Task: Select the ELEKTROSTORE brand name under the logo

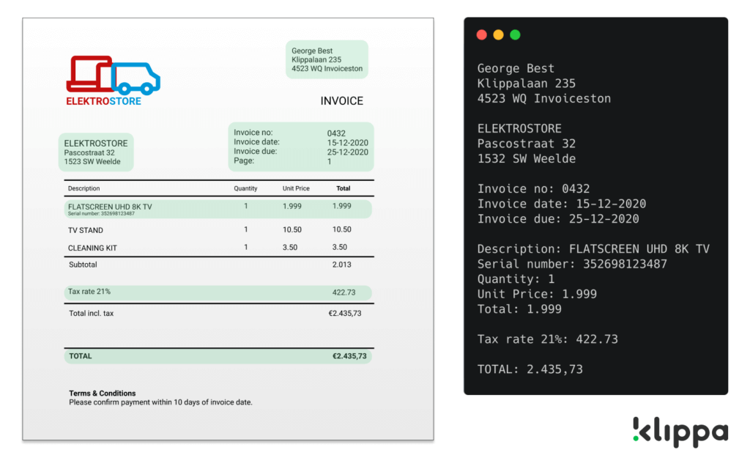Action: [103, 101]
